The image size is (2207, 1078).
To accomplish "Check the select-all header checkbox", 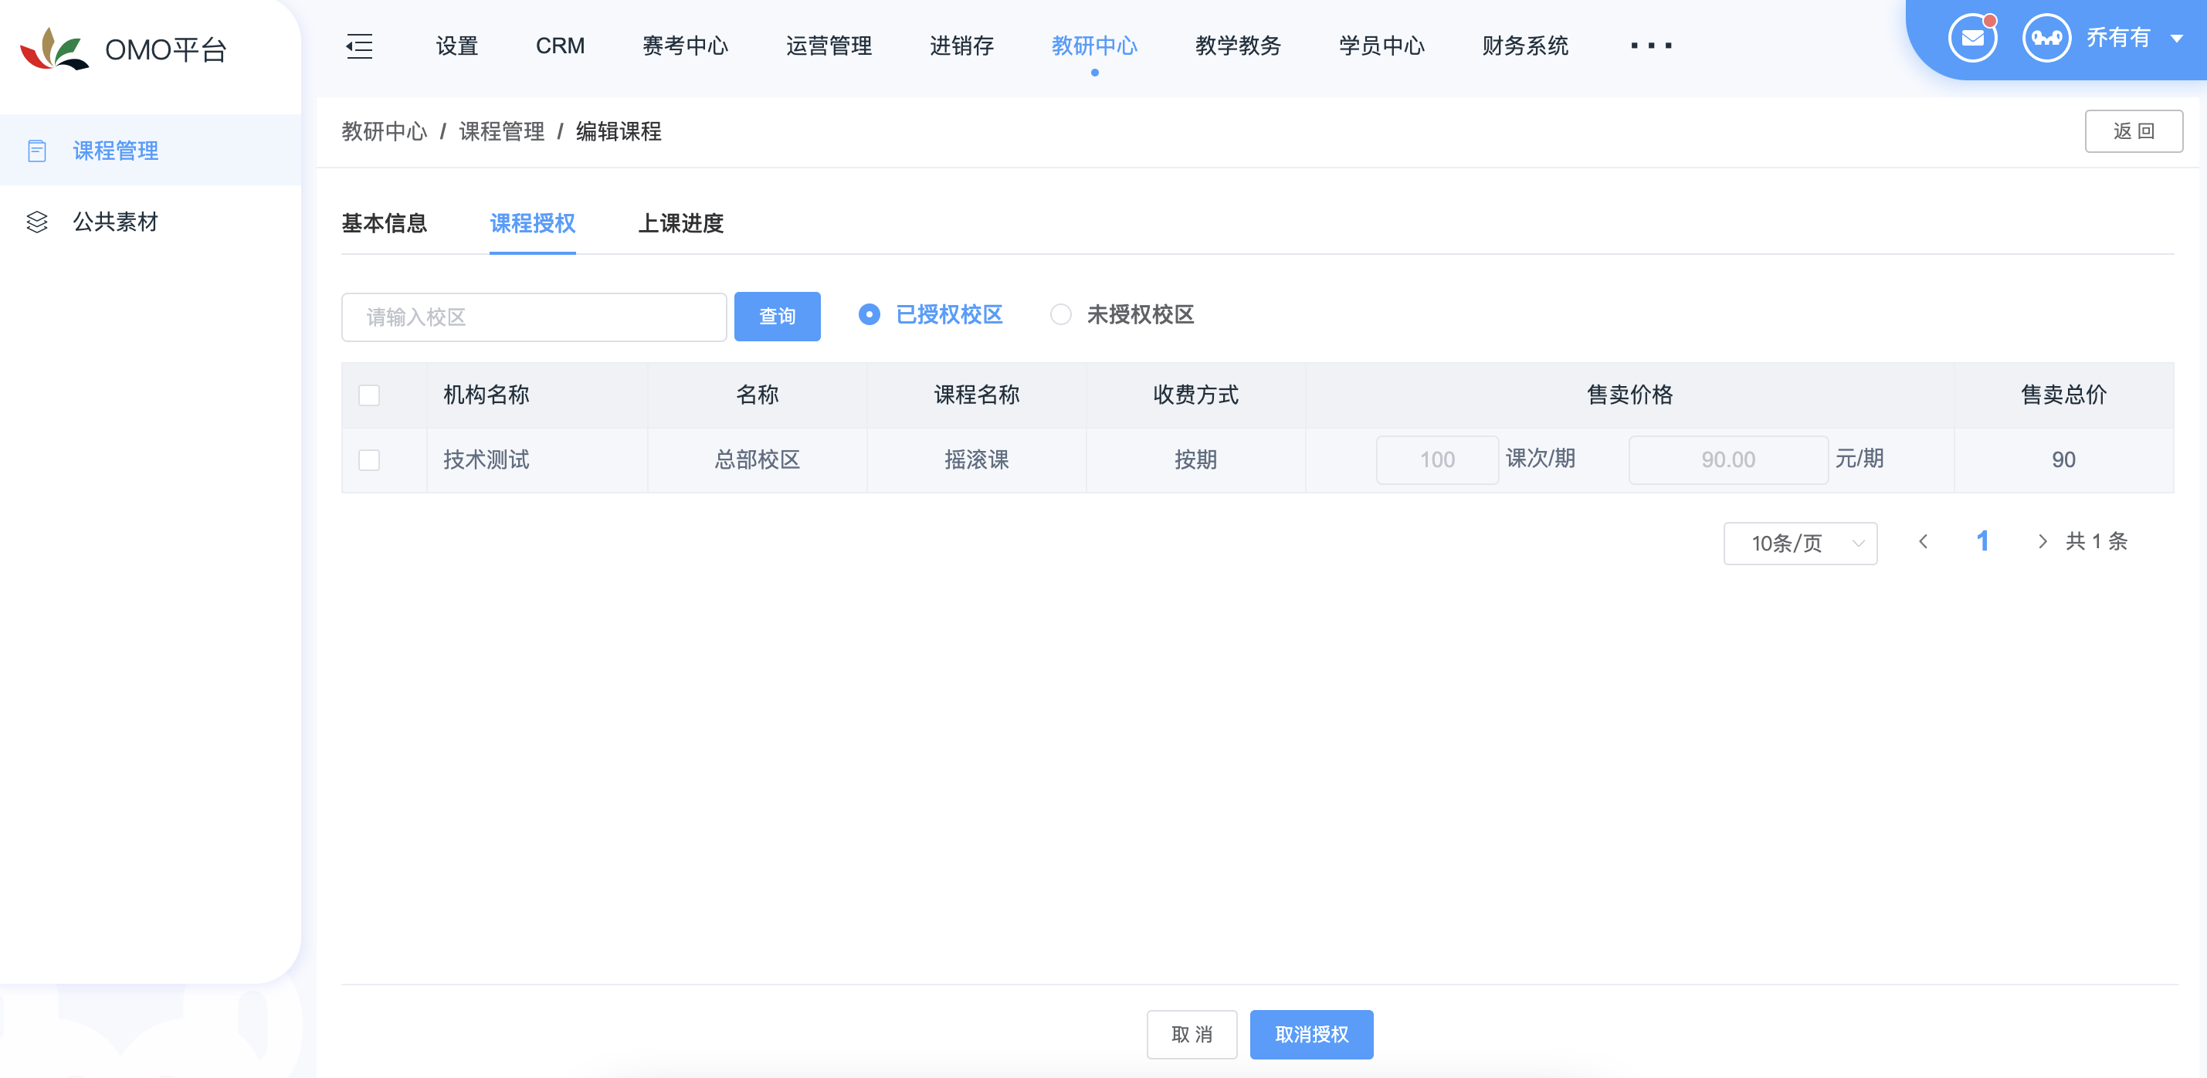I will 369,395.
